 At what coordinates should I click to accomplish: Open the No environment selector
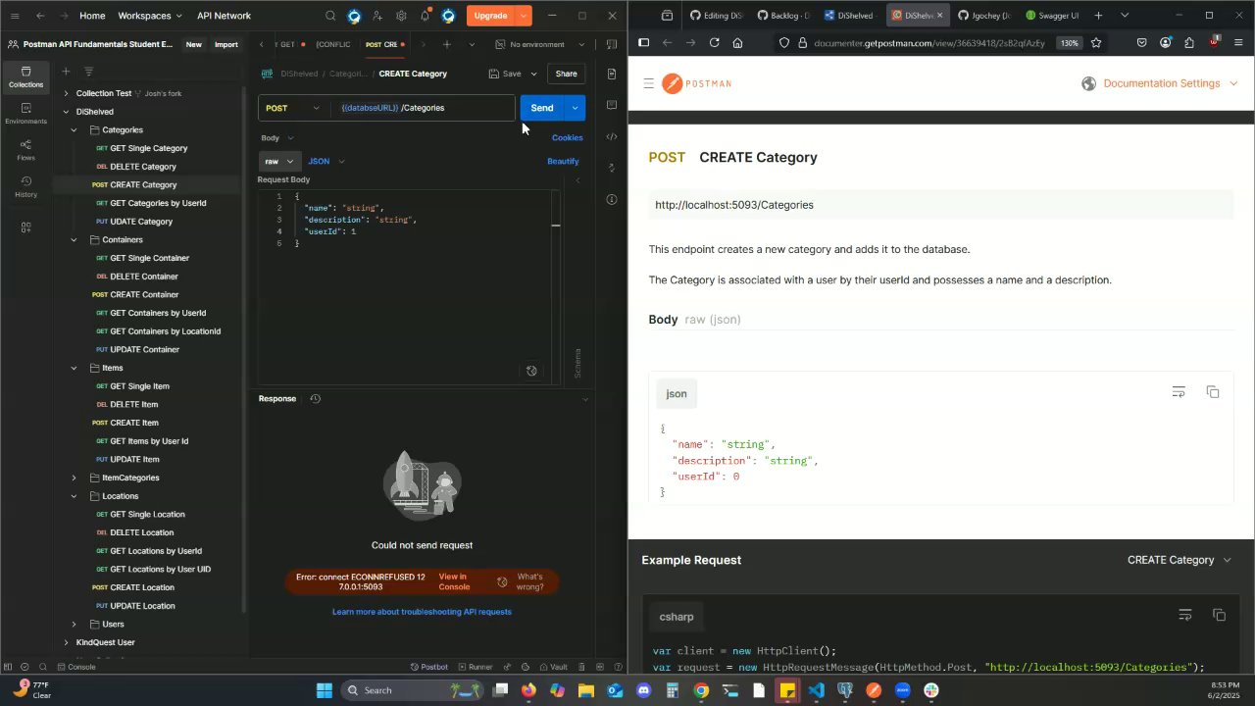[x=539, y=44]
